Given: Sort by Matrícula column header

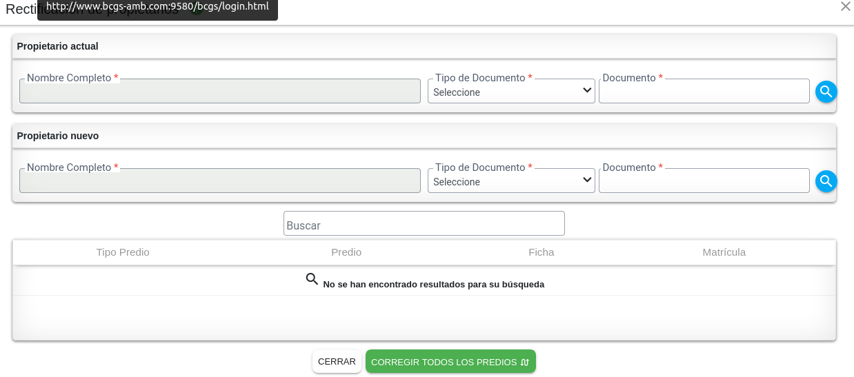Looking at the screenshot, I should tap(724, 252).
